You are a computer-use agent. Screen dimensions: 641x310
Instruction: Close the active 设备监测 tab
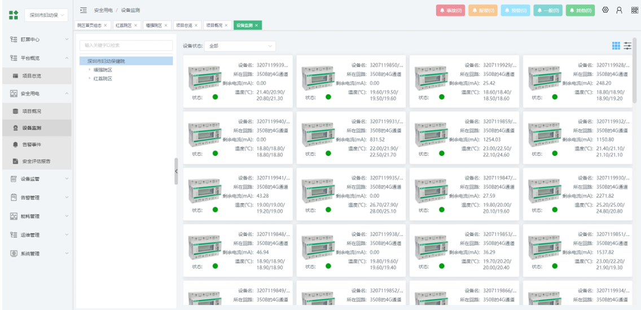pos(256,25)
